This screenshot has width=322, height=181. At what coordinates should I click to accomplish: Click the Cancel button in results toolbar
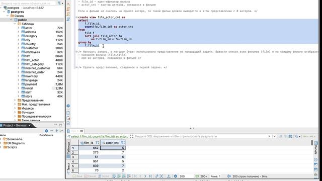click(91, 176)
